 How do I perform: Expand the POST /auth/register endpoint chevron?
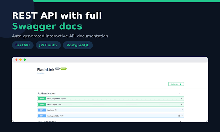click(x=182, y=98)
